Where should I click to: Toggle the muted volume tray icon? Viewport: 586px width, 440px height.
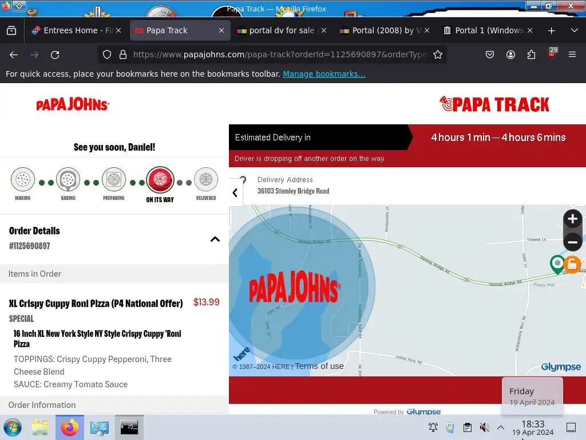484,427
